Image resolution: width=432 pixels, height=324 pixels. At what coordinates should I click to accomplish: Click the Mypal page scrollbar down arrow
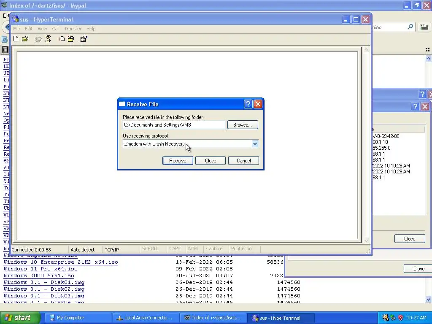(x=428, y=299)
